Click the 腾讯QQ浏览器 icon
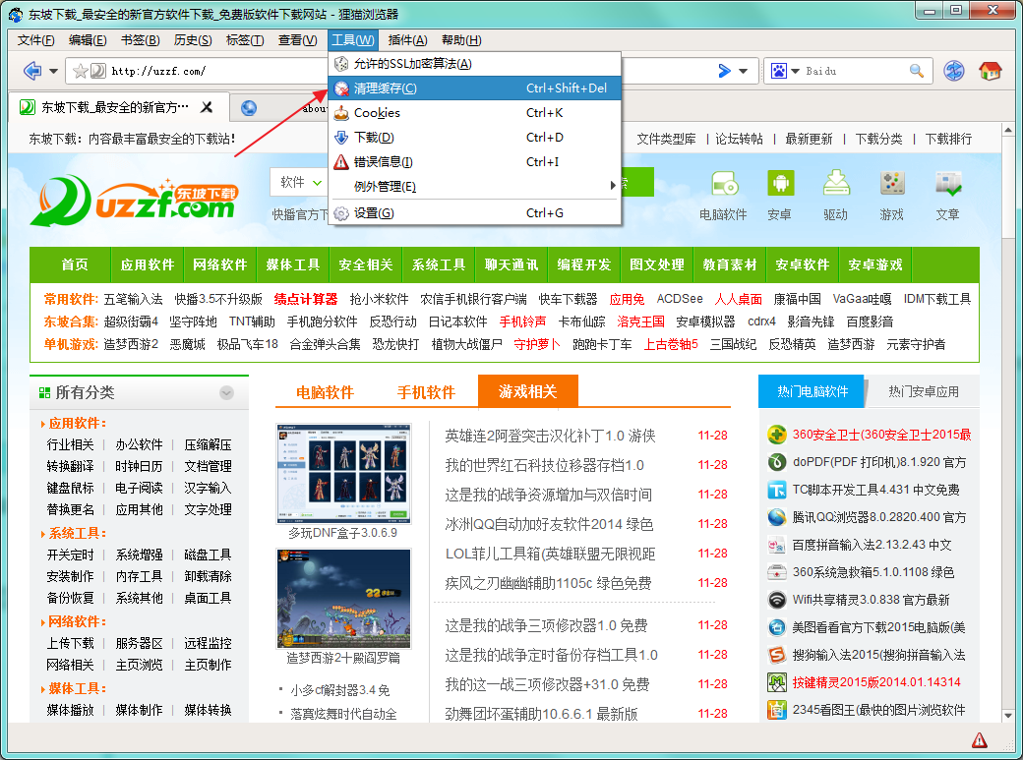 pyautogui.click(x=777, y=517)
